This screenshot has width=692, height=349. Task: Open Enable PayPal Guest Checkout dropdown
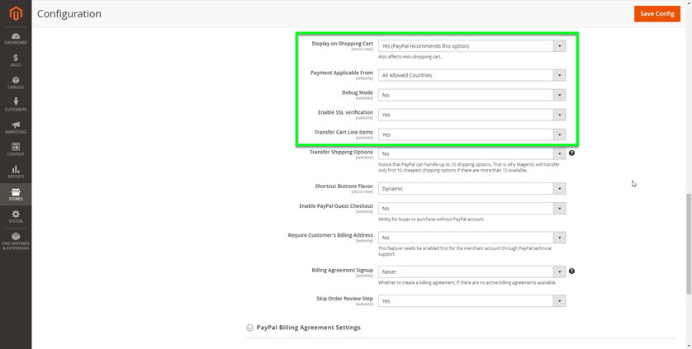coord(472,208)
